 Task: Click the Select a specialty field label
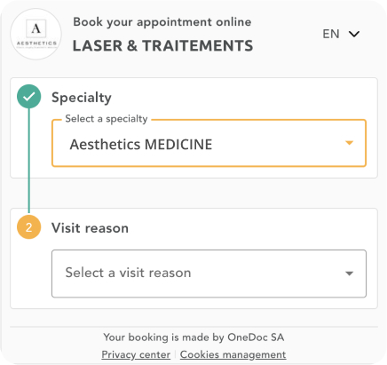(x=107, y=119)
